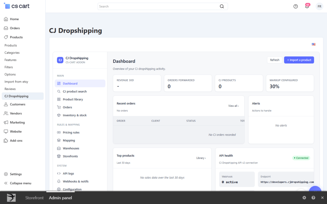327x204 pixels.
Task: Click the CJ product search magnifier icon
Action: pos(59,91)
